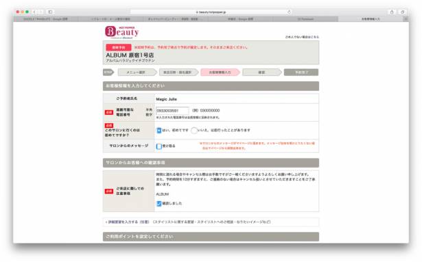Switch to the first browser tab

pos(45,19)
